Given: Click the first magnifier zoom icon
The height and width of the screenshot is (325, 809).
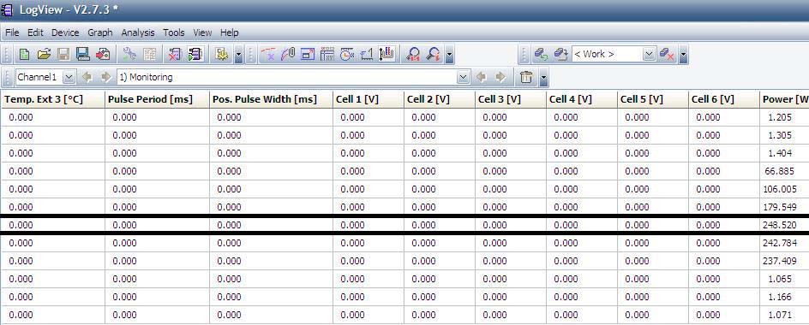Looking at the screenshot, I should coord(413,54).
